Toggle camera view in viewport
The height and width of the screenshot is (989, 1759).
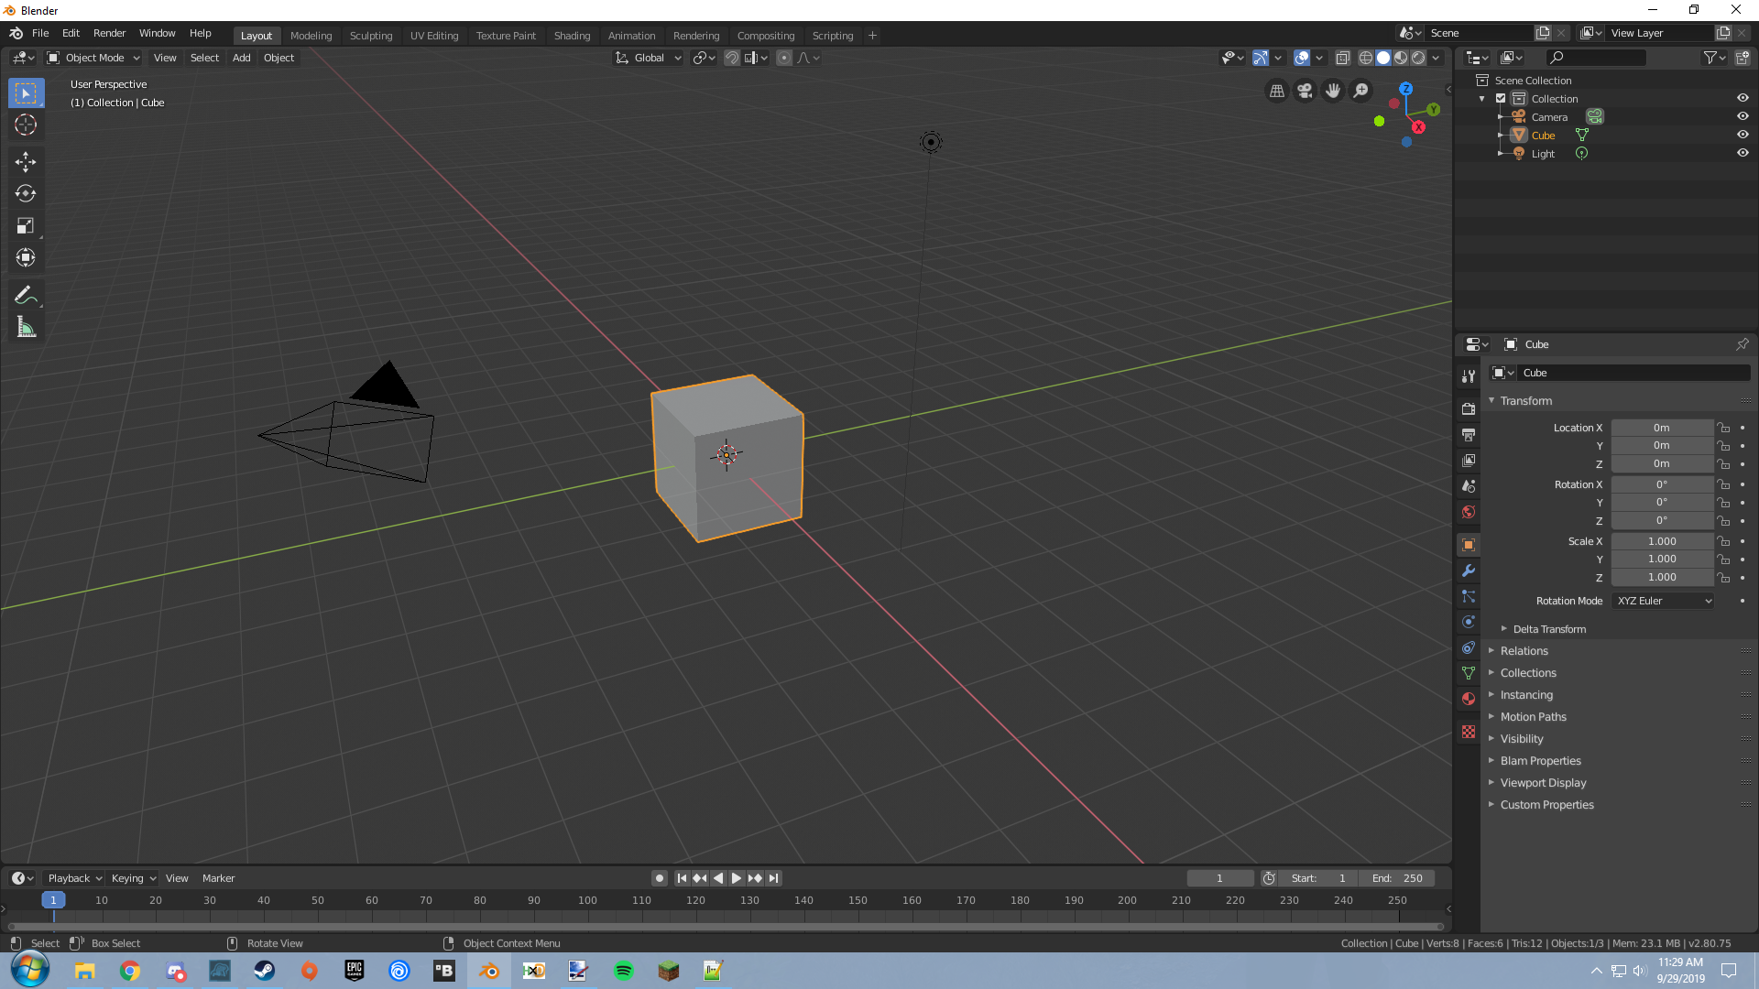point(1305,91)
